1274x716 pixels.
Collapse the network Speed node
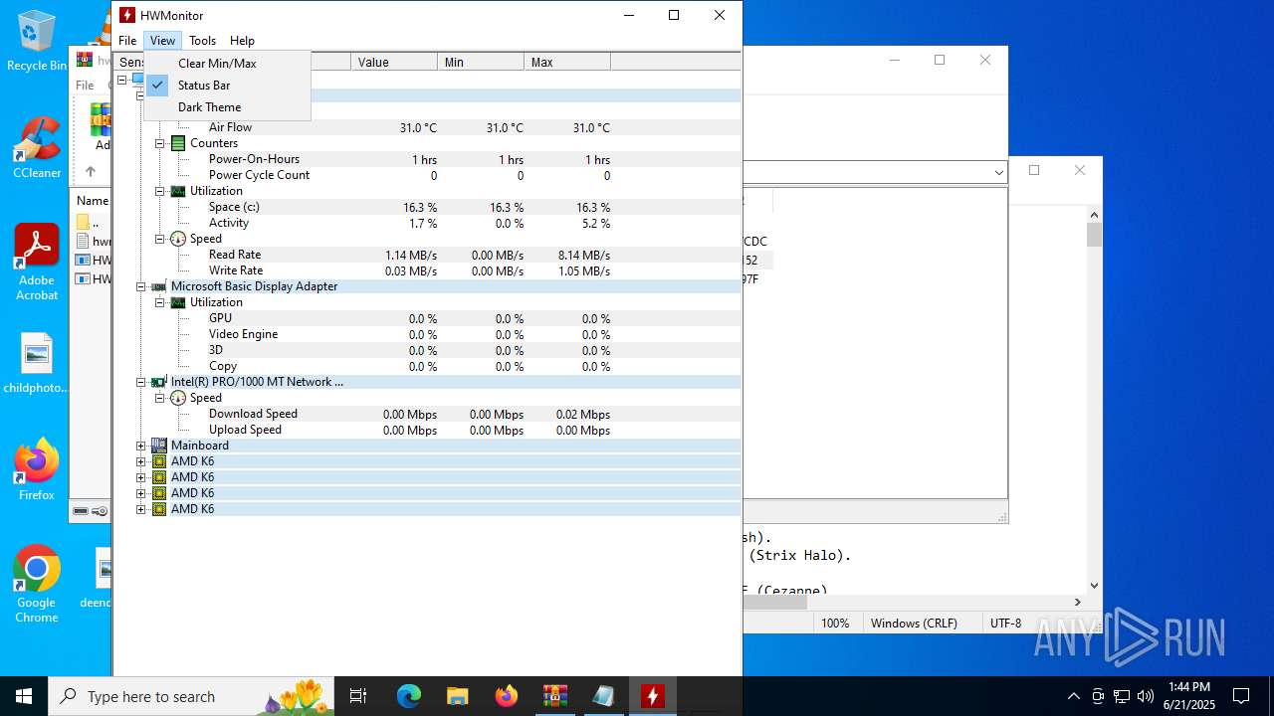(x=159, y=398)
